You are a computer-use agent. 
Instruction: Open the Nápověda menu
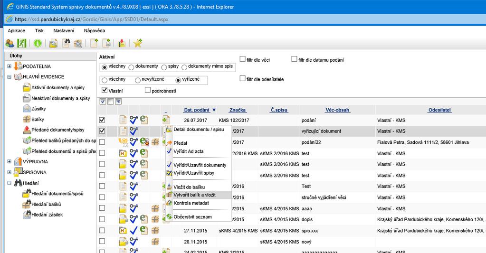point(95,31)
